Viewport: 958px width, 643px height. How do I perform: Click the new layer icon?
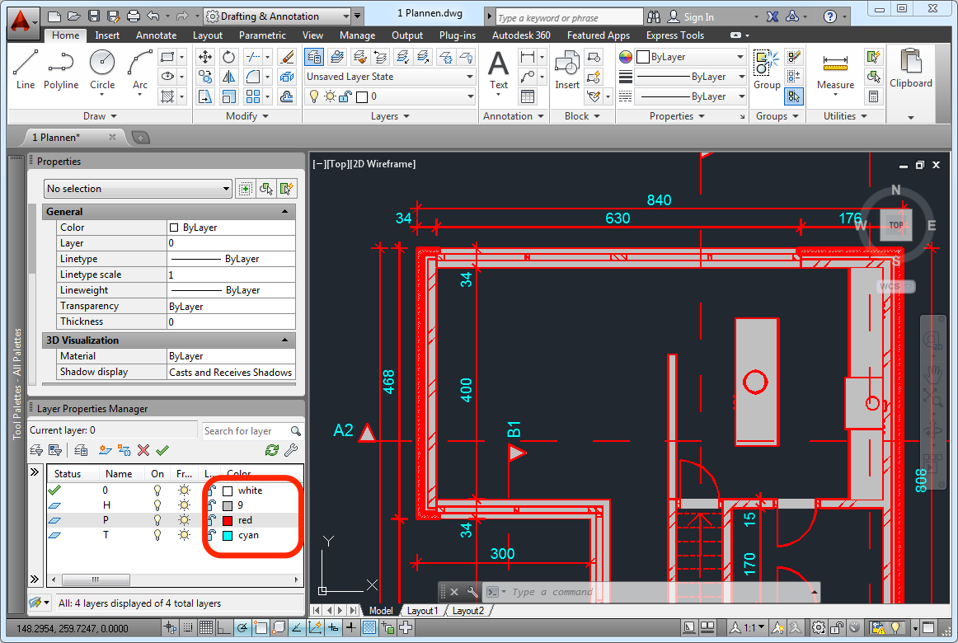tap(105, 451)
